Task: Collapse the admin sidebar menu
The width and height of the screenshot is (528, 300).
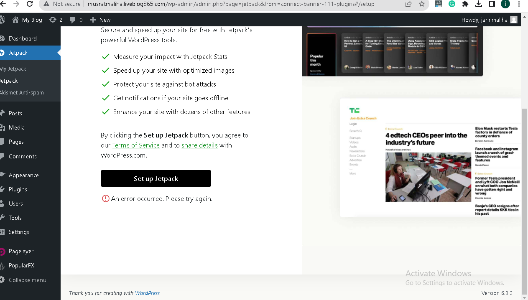Action: (3, 280)
